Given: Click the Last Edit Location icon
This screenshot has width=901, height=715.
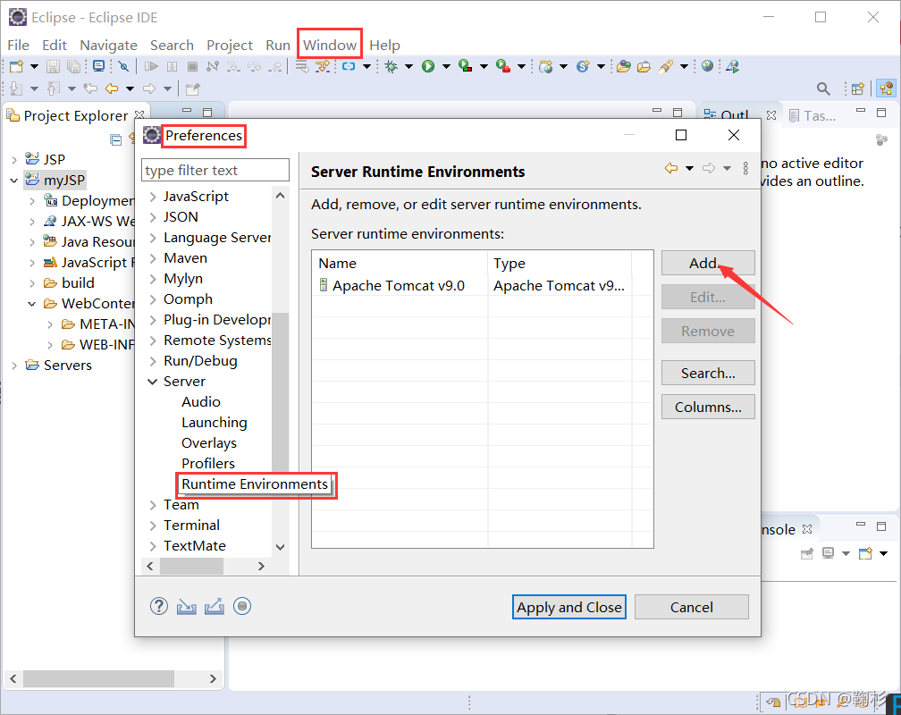Looking at the screenshot, I should [x=90, y=88].
